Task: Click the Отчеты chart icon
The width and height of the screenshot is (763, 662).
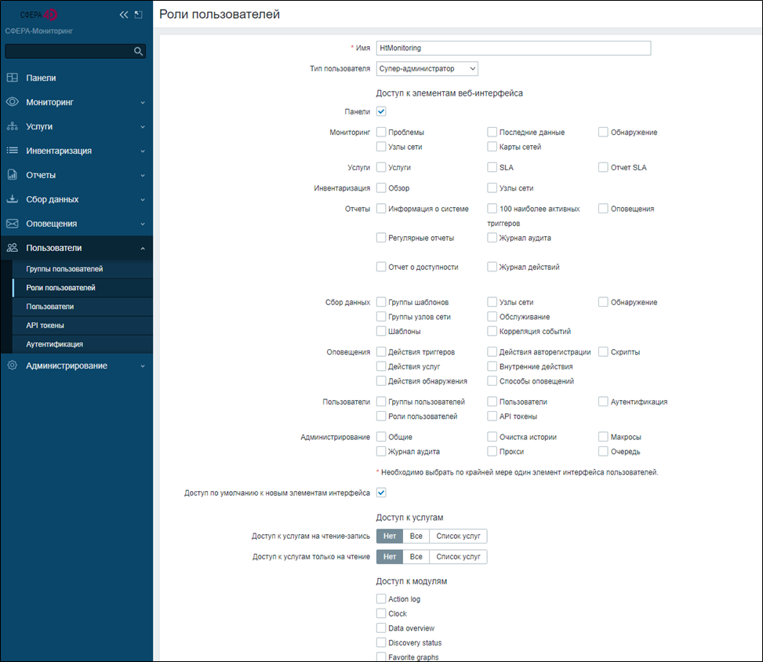Action: 13,175
